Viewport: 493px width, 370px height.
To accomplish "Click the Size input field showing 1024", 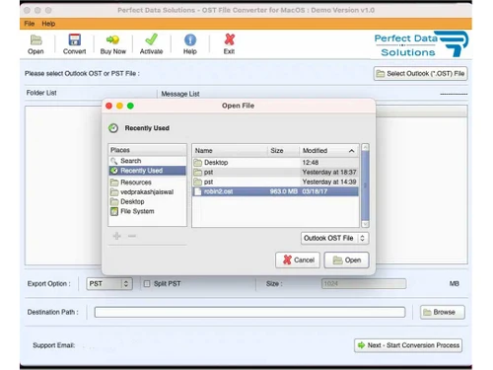I will point(364,284).
